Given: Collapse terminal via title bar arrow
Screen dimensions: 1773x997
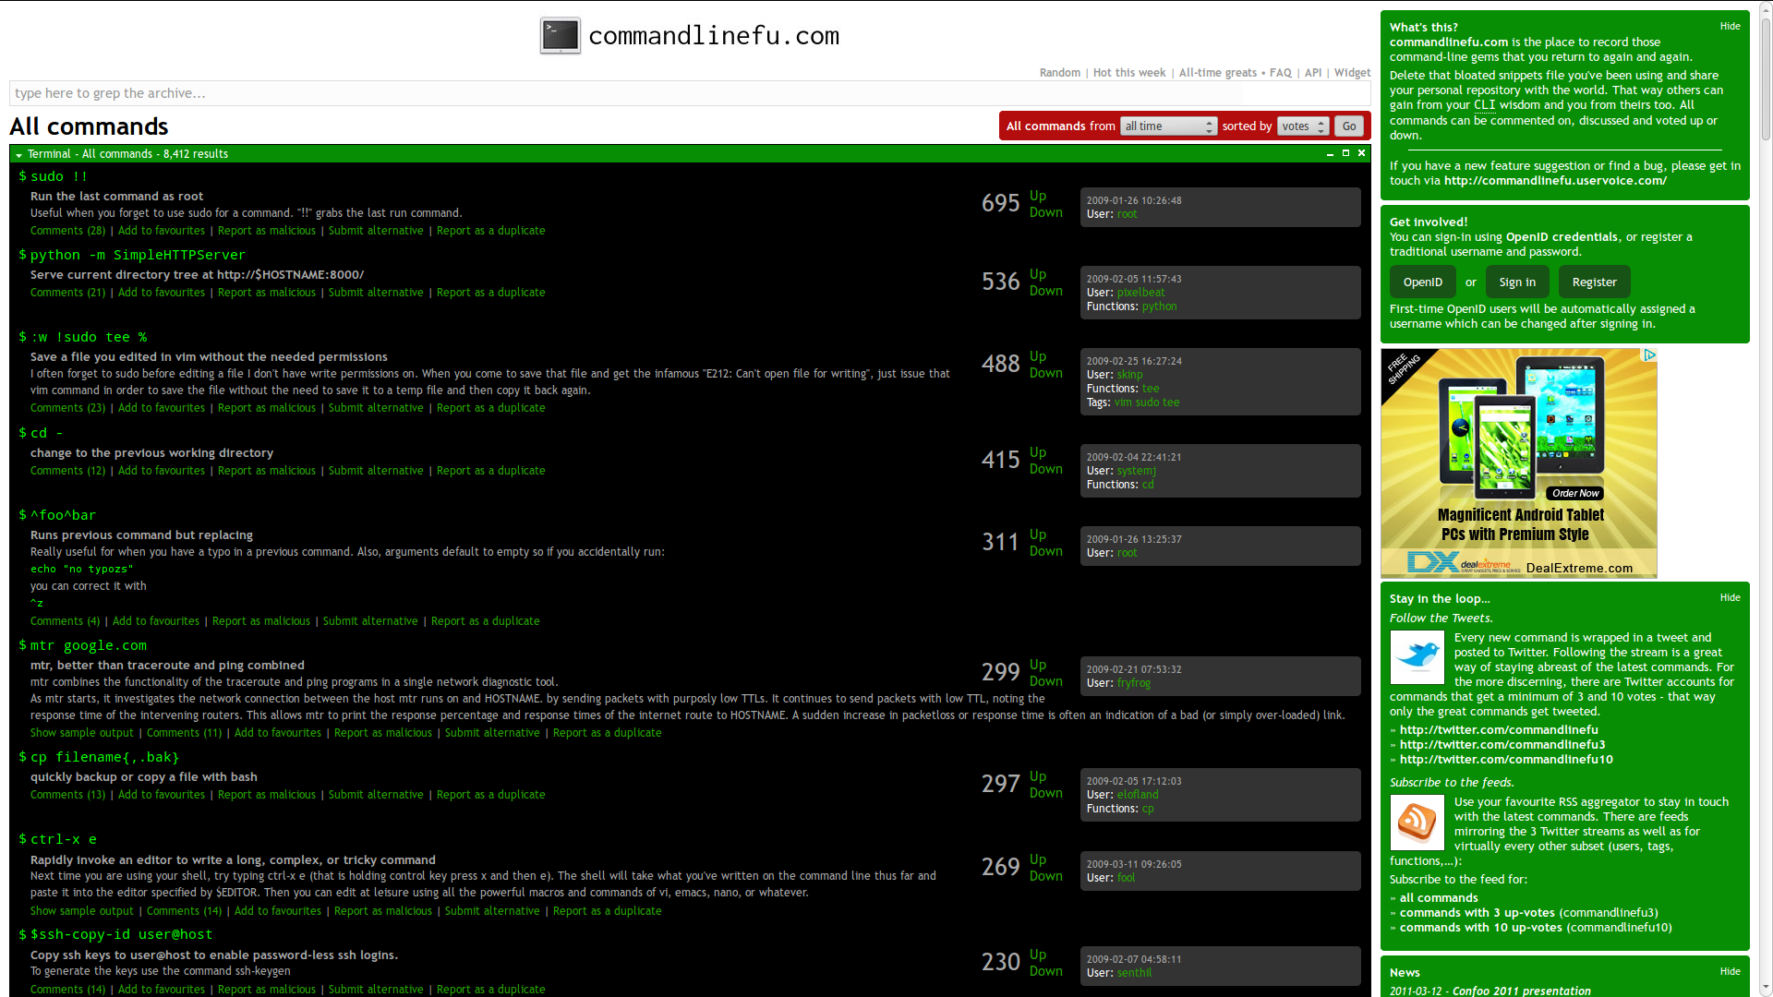Looking at the screenshot, I should pos(18,155).
